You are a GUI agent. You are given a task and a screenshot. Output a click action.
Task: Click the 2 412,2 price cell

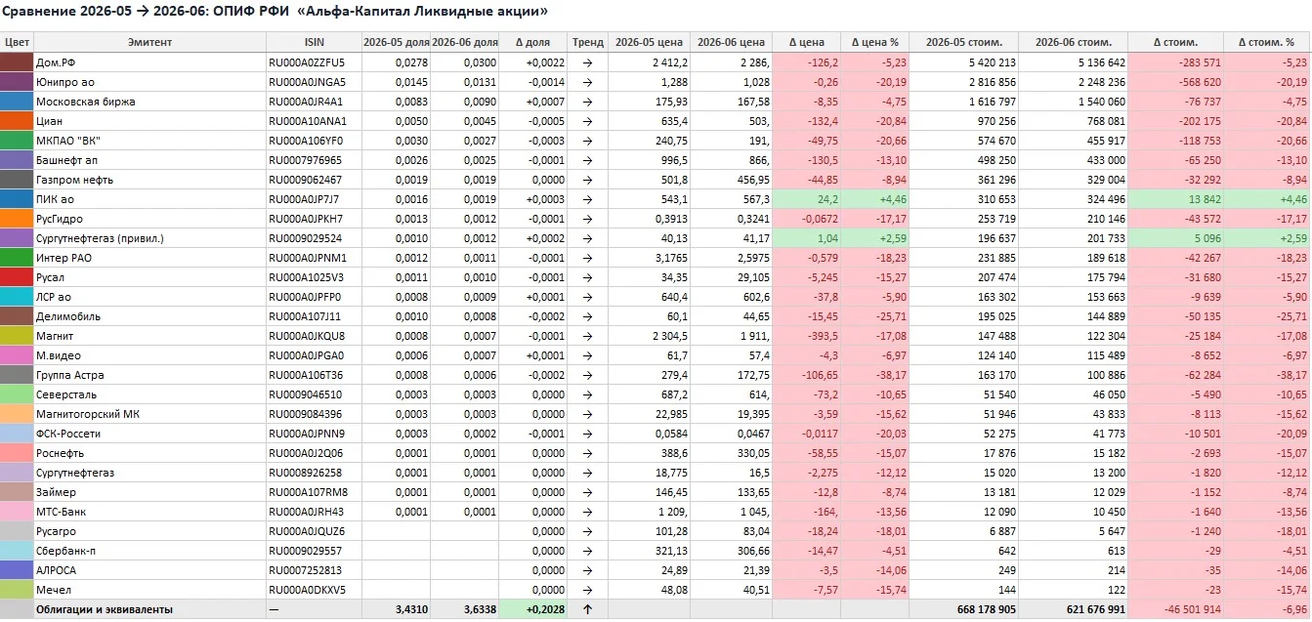pyautogui.click(x=649, y=62)
